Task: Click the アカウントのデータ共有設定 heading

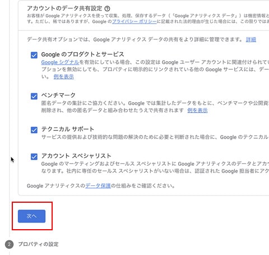Action: point(64,8)
